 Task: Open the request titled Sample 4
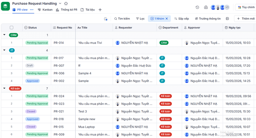click(85, 73)
